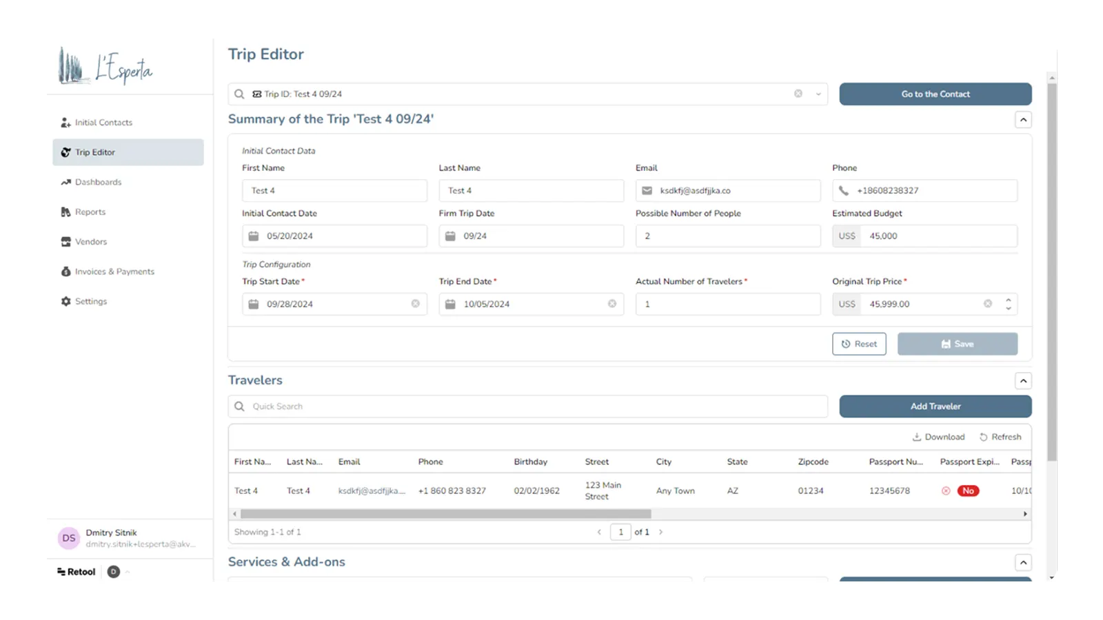The width and height of the screenshot is (1103, 620).
Task: Collapse the Services & Add-ons section
Action: click(x=1024, y=563)
